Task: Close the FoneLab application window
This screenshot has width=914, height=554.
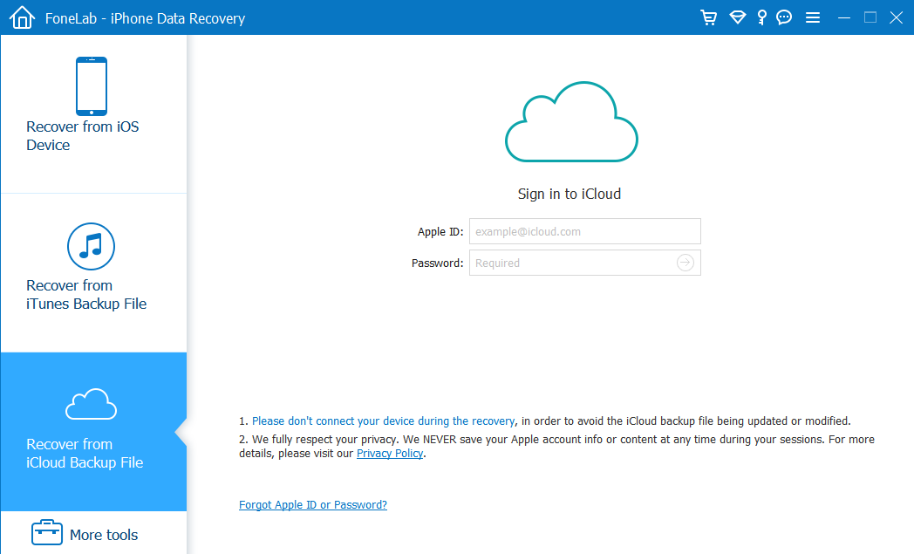Action: 896,17
